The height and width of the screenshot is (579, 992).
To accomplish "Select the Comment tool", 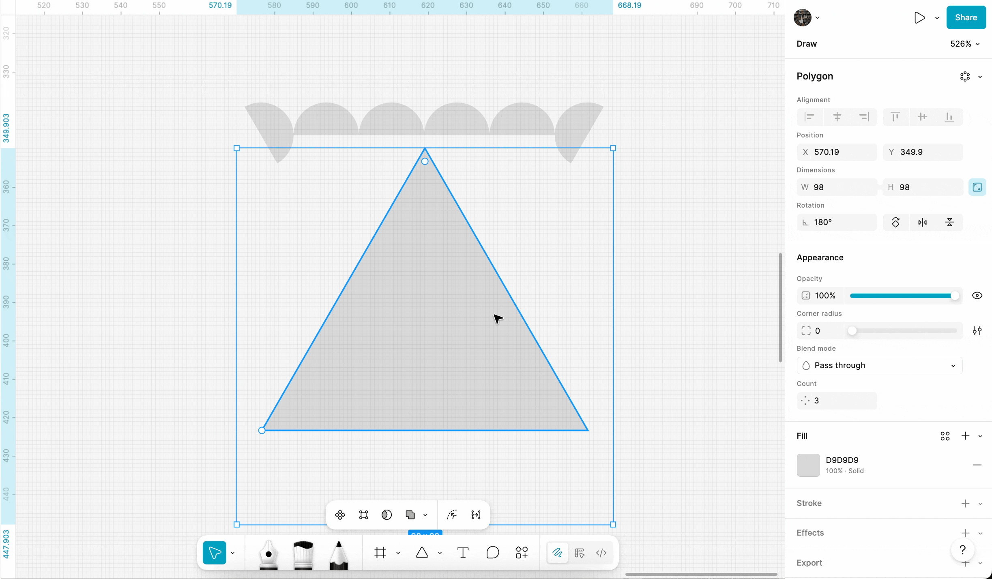I will pos(492,553).
